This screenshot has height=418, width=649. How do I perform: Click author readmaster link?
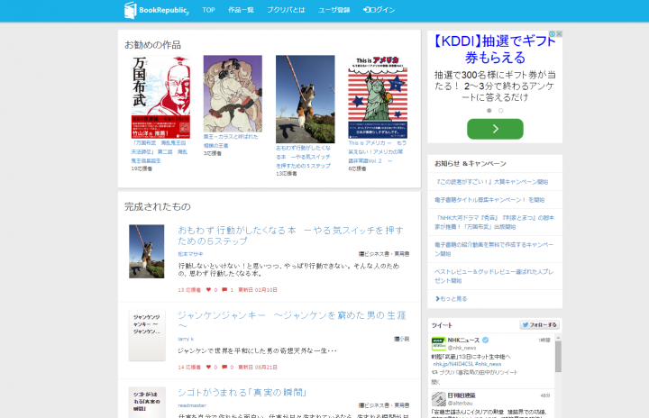coord(192,405)
